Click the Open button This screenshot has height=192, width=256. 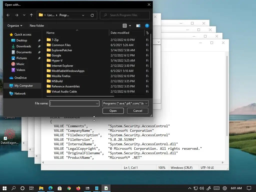113,111
